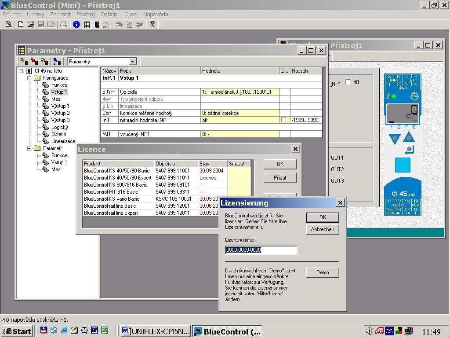The height and width of the screenshot is (338, 450).
Task: Select the Logický tree node
Action: (59, 127)
